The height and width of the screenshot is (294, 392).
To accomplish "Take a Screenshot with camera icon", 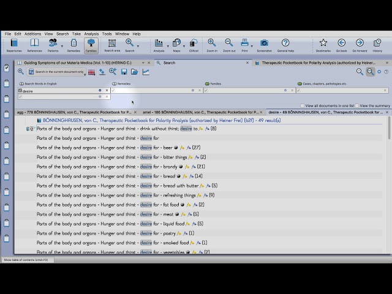I will 264,45.
